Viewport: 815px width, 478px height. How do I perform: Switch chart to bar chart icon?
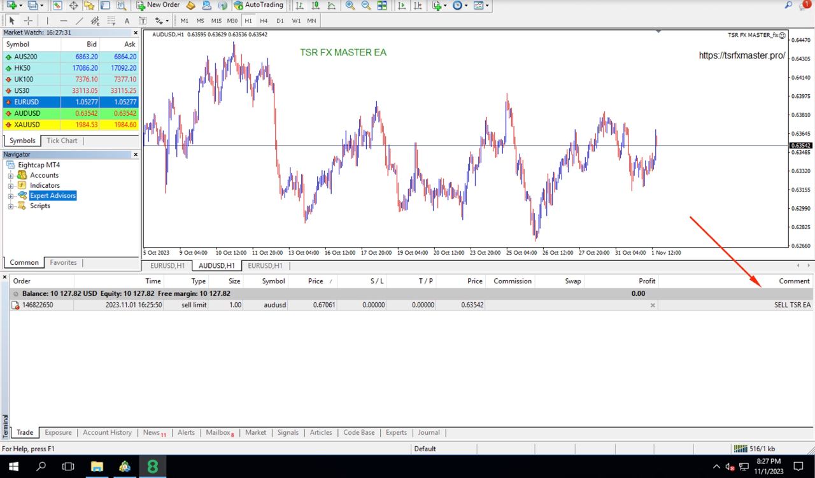point(300,5)
